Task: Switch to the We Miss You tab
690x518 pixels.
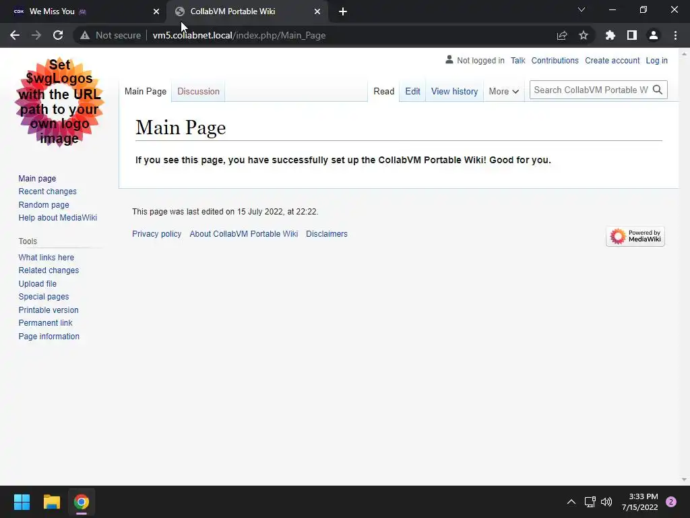Action: pyautogui.click(x=84, y=11)
